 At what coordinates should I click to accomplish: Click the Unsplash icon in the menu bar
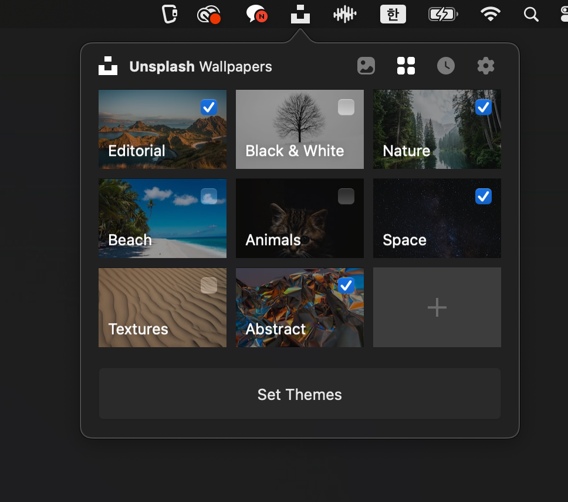[x=300, y=15]
